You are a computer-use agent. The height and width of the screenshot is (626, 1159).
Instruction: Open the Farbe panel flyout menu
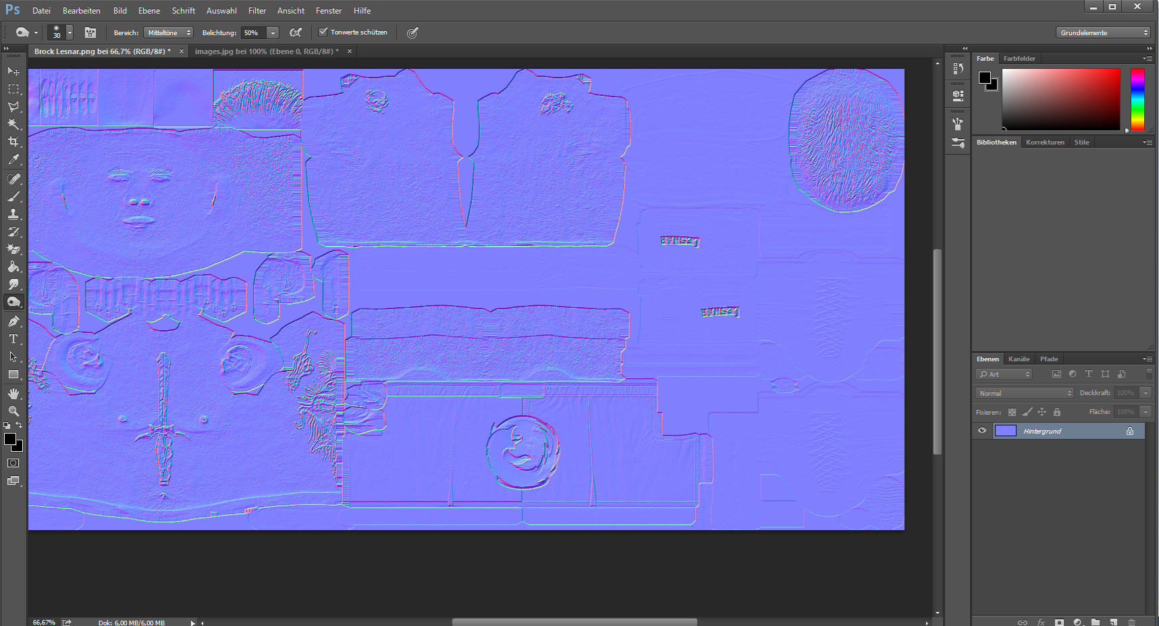tap(1148, 59)
